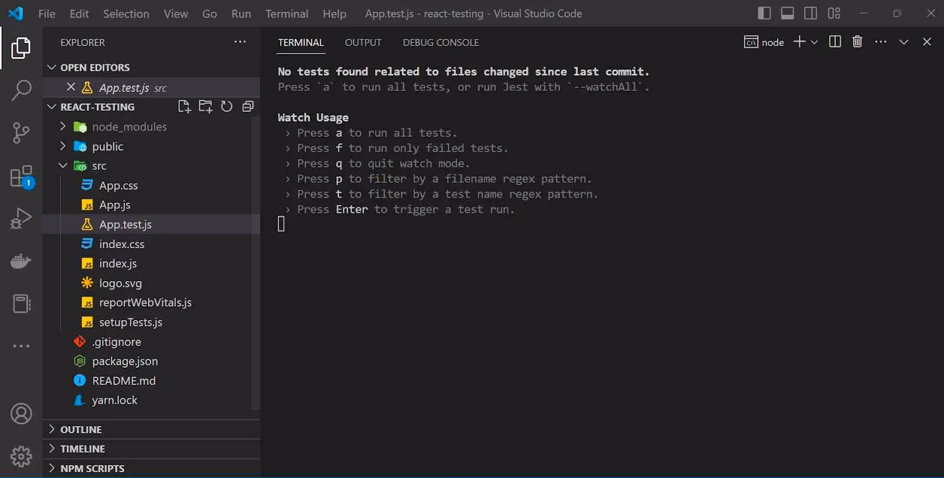Open the Run menu
This screenshot has width=944, height=478.
point(241,14)
